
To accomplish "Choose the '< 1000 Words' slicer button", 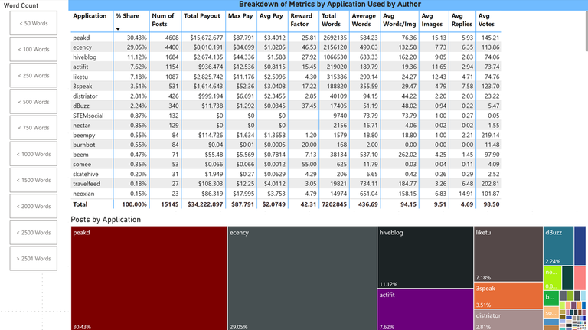I will (34, 154).
